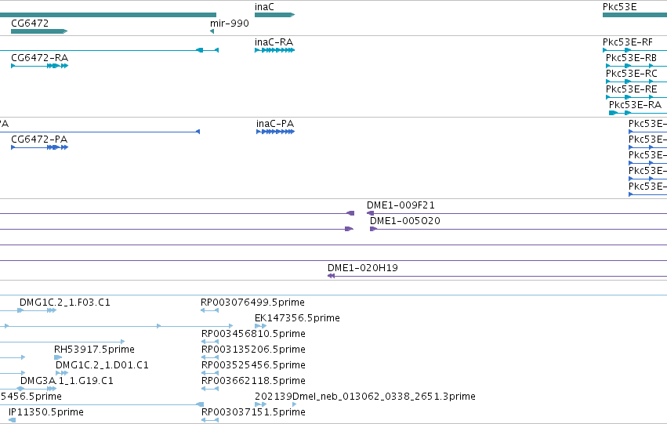Select the DME1-009F21 clone label

coord(401,205)
